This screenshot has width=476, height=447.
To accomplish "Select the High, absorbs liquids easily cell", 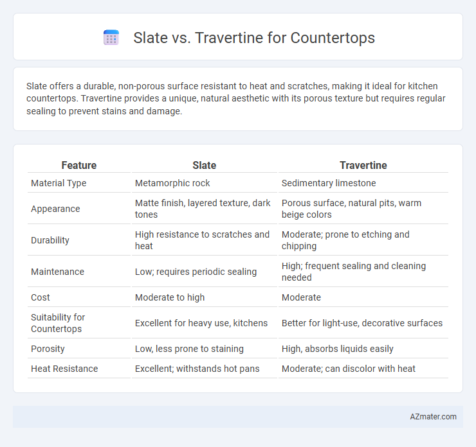I will point(337,349).
